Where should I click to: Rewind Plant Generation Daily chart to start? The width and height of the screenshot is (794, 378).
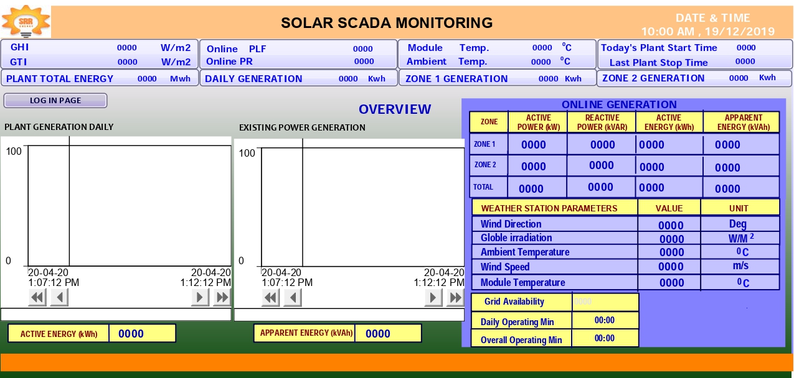coord(37,298)
